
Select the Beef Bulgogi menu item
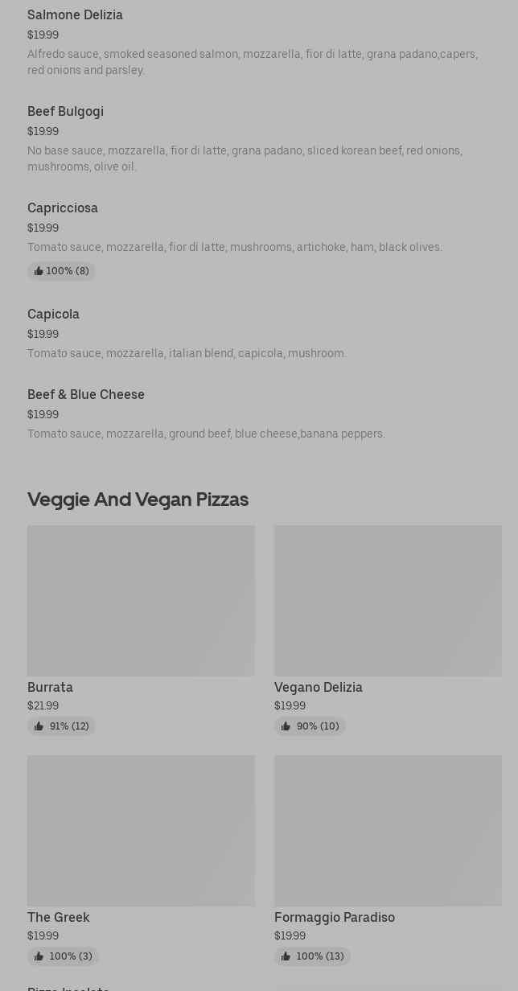[259, 138]
